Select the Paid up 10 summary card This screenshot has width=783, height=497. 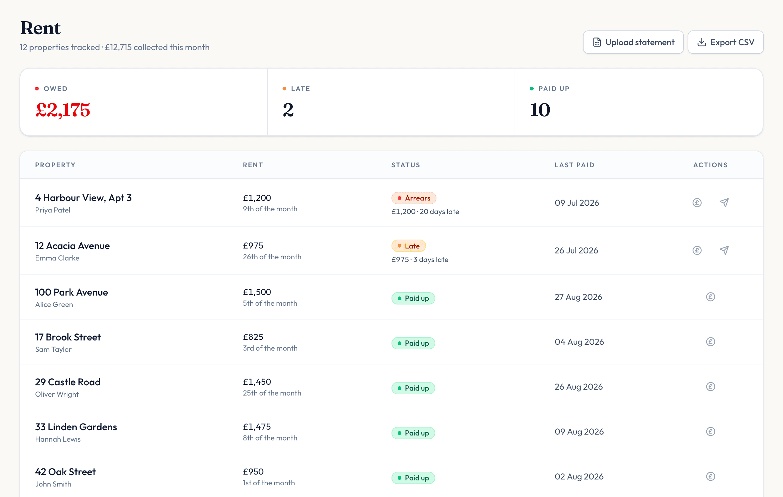639,102
